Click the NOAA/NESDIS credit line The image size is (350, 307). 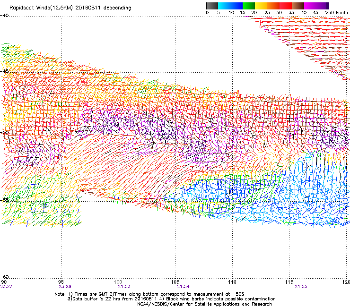[204, 304]
